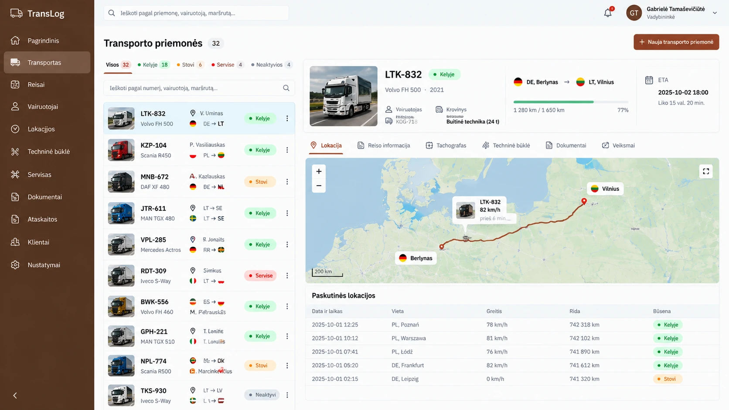This screenshot has width=729, height=410.
Task: Select vehicle GPH-221 in list
Action: coord(199,336)
